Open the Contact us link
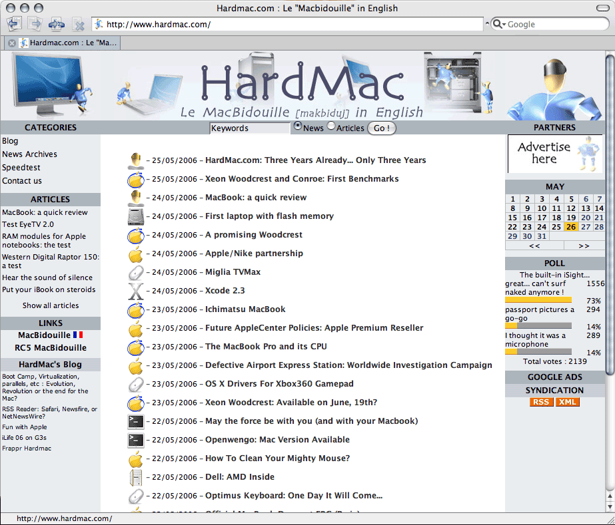The image size is (615, 525). tap(22, 181)
